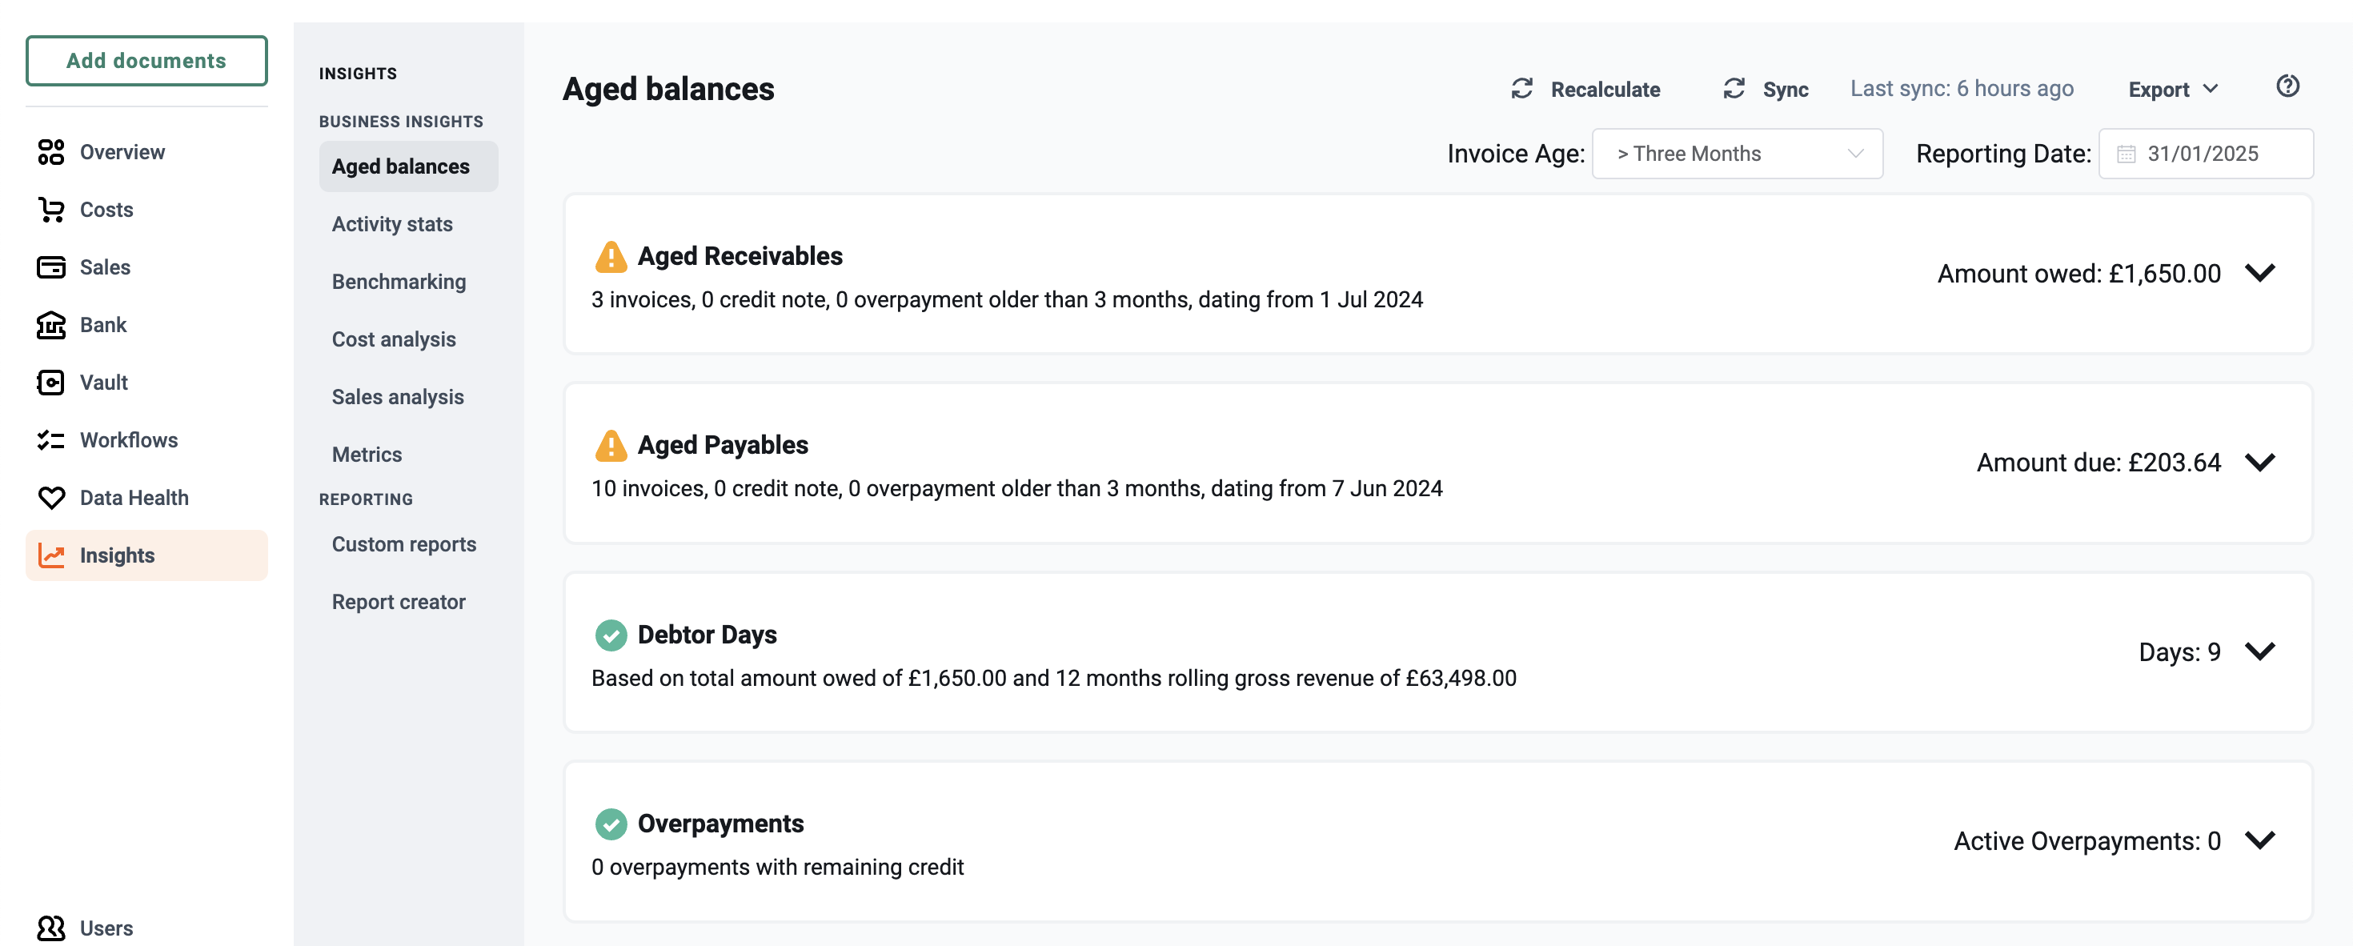Click 'Amount owed: £1,650.00' value
Viewport: 2353px width, 946px height.
2079,273
